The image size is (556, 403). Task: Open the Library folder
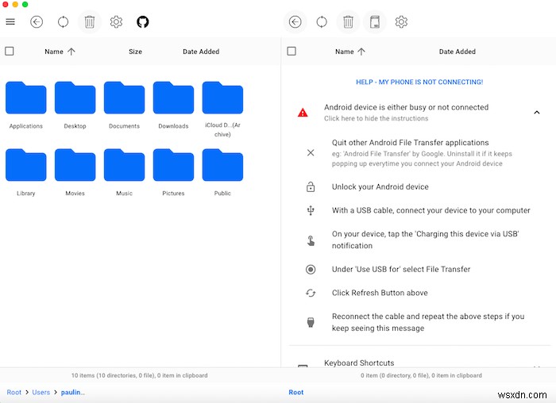[26, 172]
